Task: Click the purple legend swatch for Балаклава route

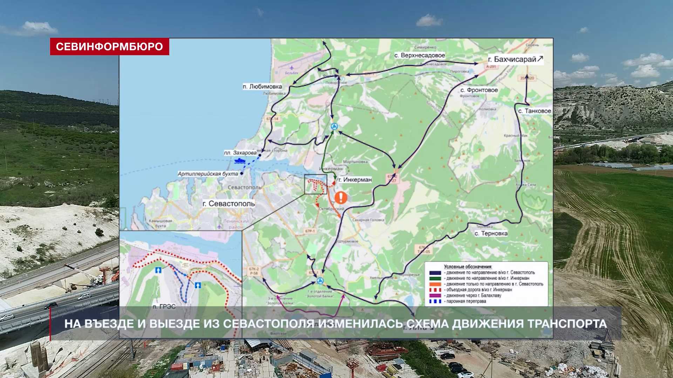Action: 435,295
